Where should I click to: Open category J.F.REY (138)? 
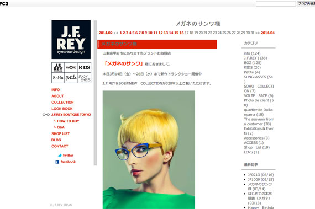pyautogui.click(x=255, y=58)
